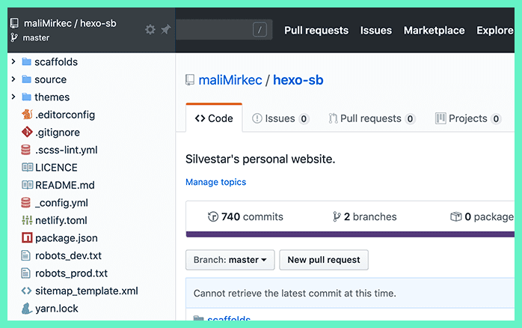The height and width of the screenshot is (328, 522).
Task: Select README.md in the sidebar tree
Action: click(65, 185)
